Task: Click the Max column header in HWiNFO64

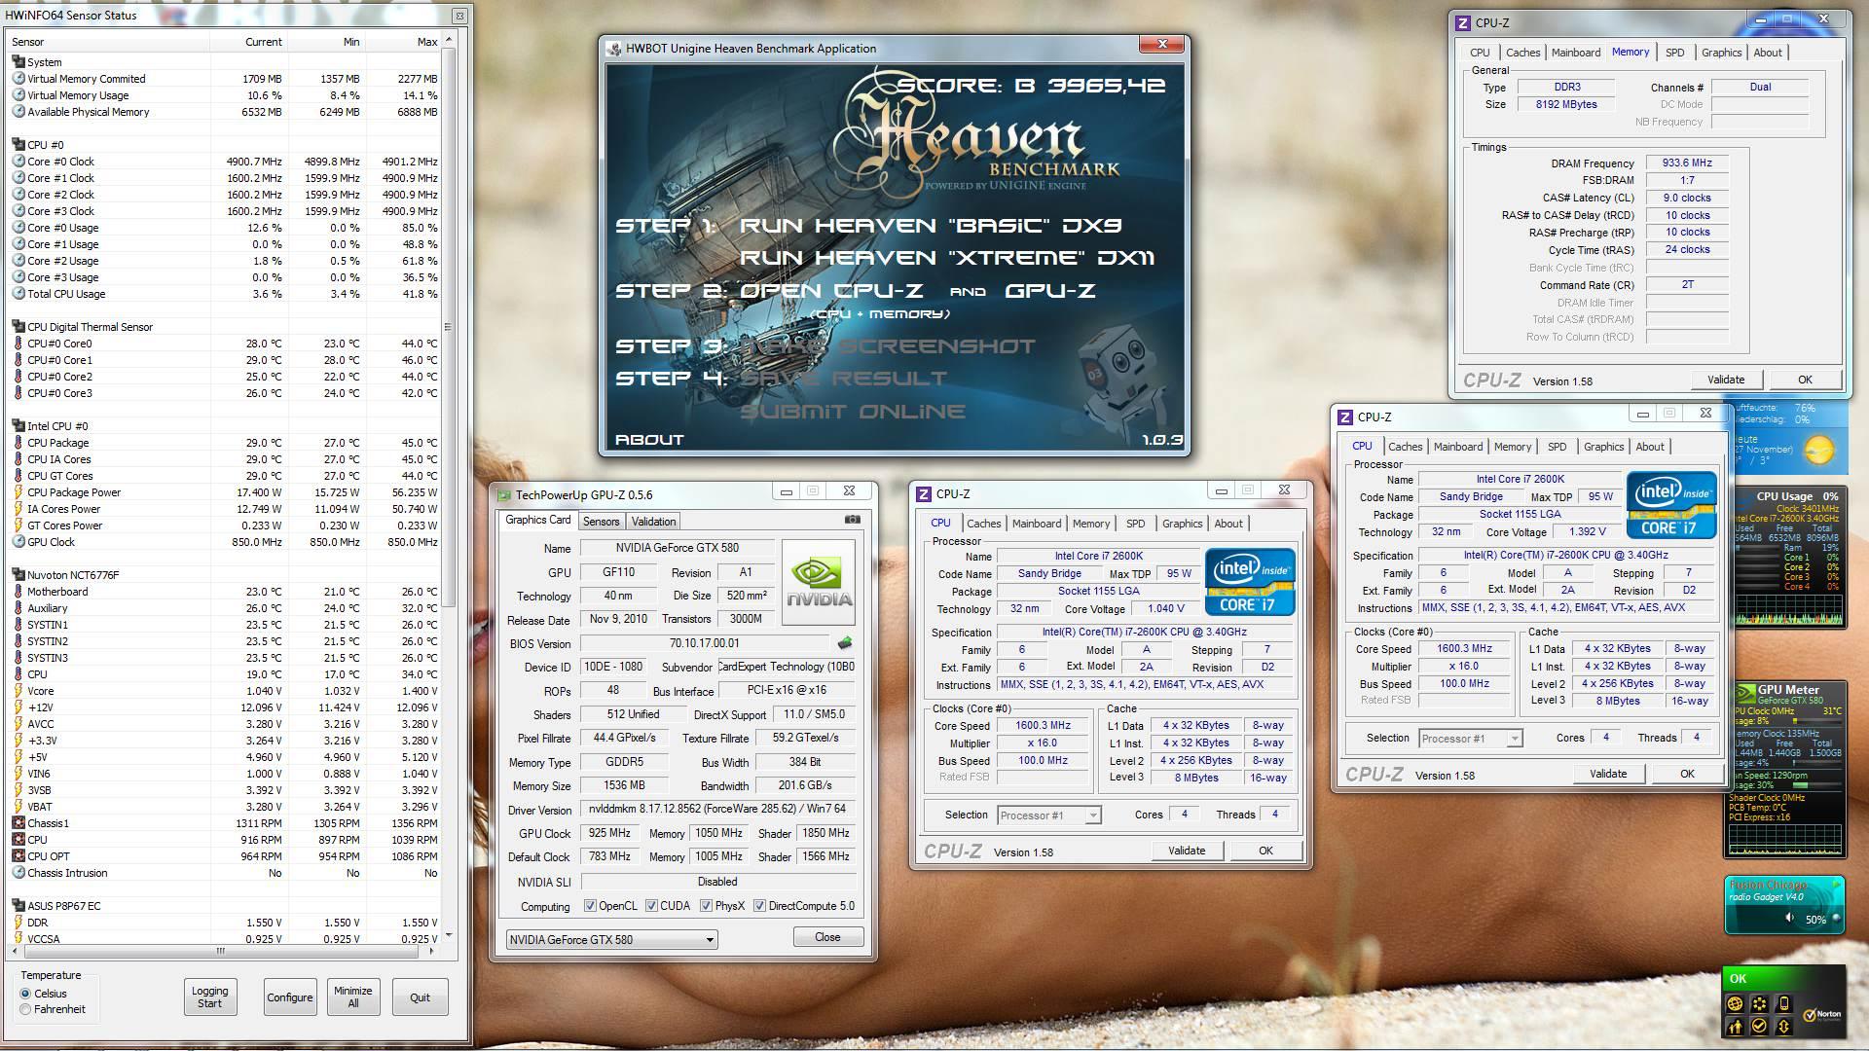Action: point(404,42)
